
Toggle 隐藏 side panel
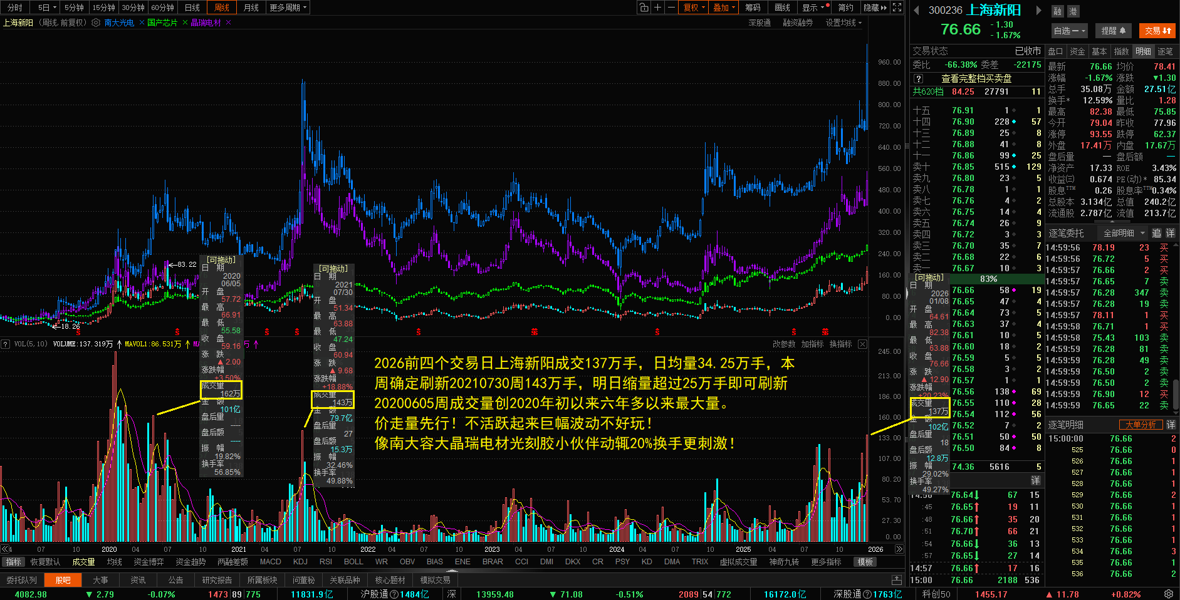tap(875, 8)
